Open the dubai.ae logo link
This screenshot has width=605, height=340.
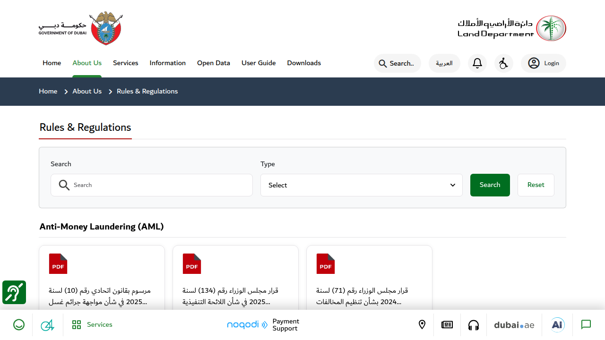pos(514,325)
